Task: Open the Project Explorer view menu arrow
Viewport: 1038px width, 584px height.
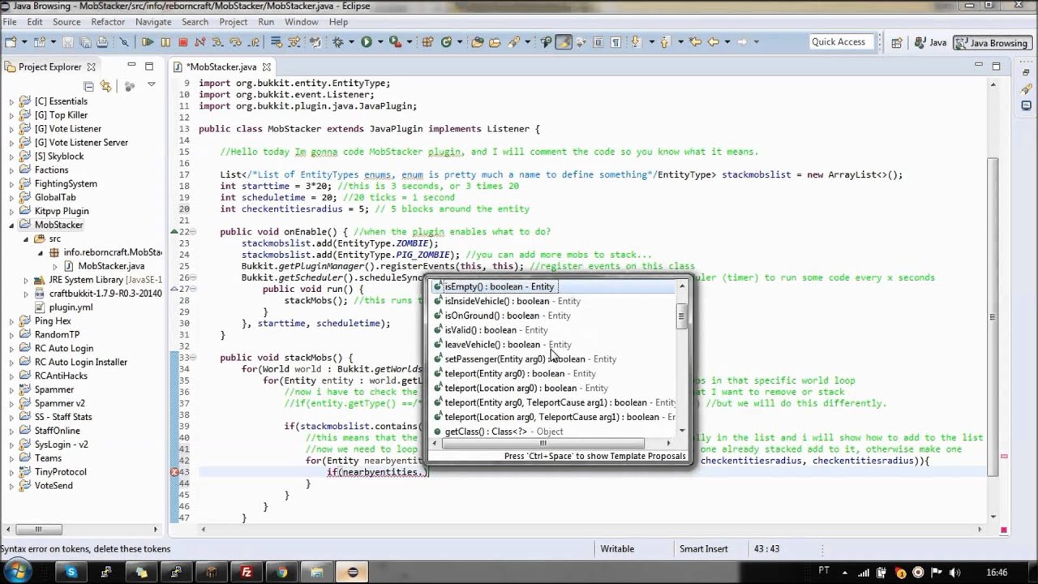Action: tap(151, 85)
